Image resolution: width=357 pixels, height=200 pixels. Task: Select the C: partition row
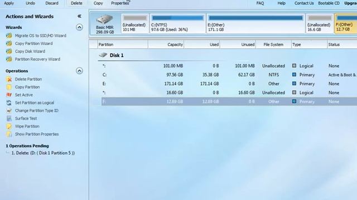(229, 74)
